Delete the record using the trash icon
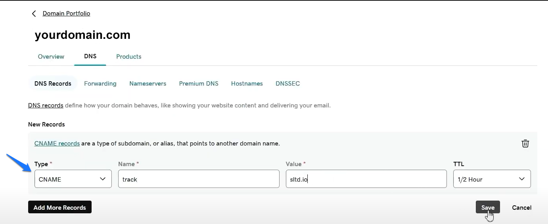 click(x=525, y=144)
